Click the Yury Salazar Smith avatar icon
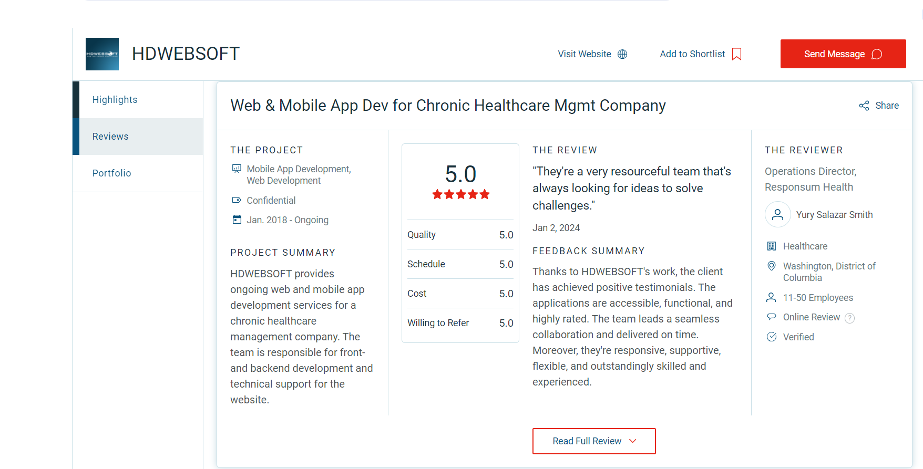Screen dimensions: 923x469 pos(778,214)
